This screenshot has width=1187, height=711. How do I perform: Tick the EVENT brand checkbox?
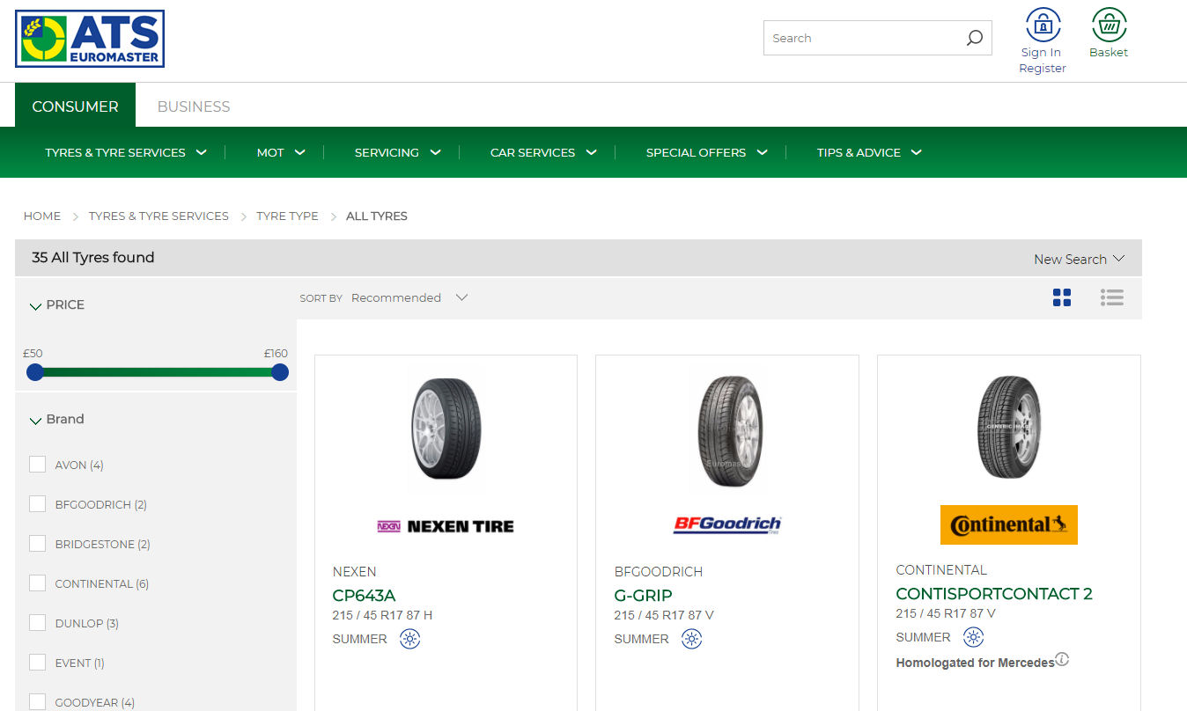tap(37, 662)
